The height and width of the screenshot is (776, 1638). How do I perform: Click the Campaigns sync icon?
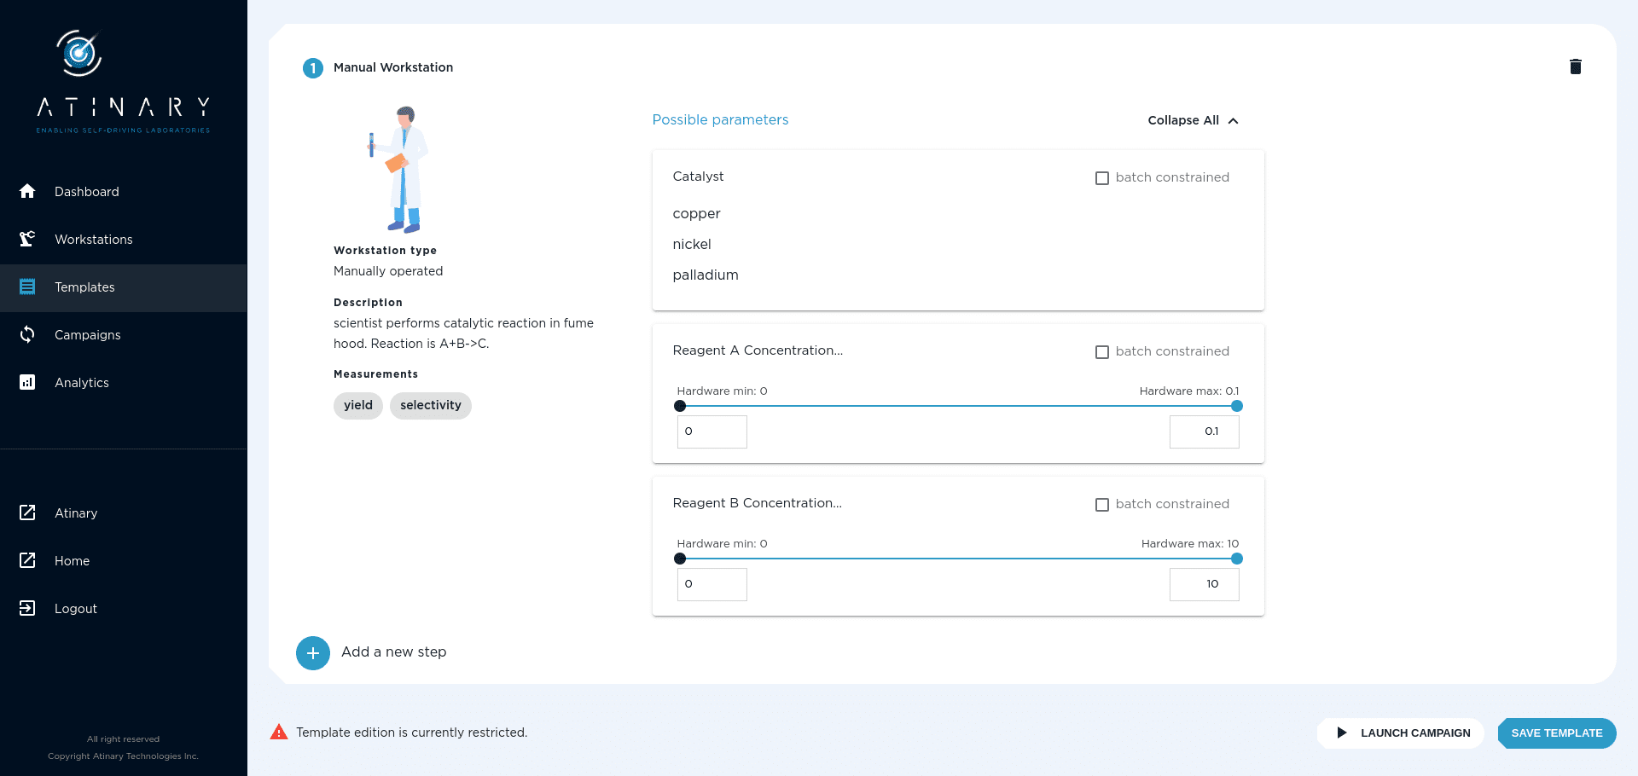27,334
